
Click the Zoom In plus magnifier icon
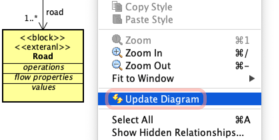pos(117,53)
